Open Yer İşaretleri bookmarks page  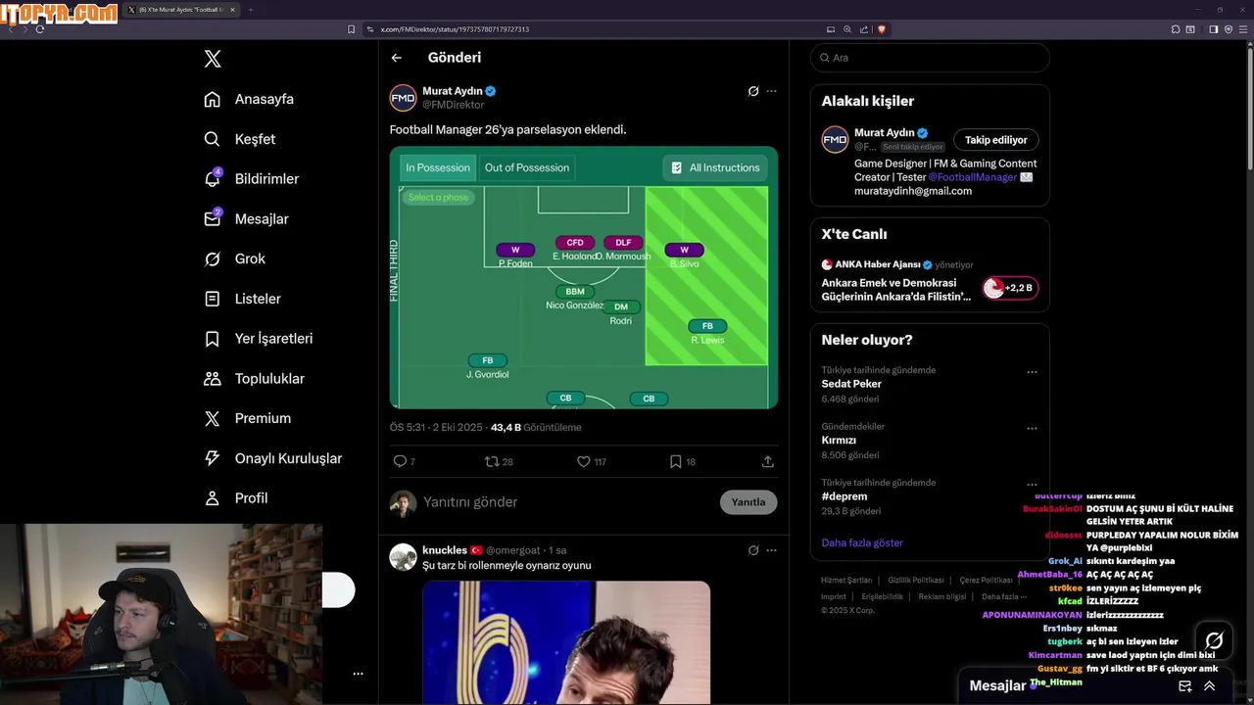pyautogui.click(x=258, y=339)
